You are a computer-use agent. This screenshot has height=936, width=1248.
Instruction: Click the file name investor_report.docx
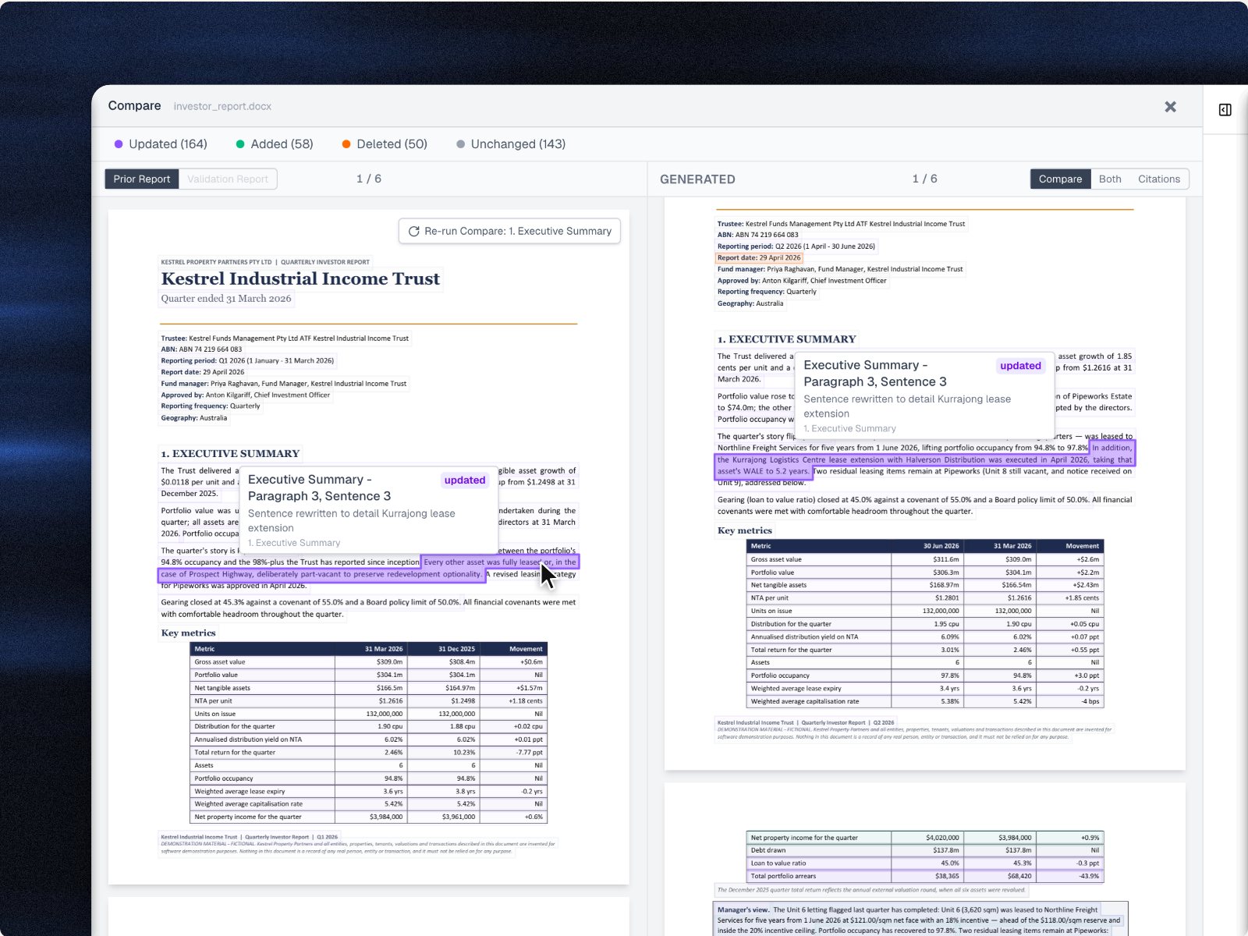(x=222, y=106)
